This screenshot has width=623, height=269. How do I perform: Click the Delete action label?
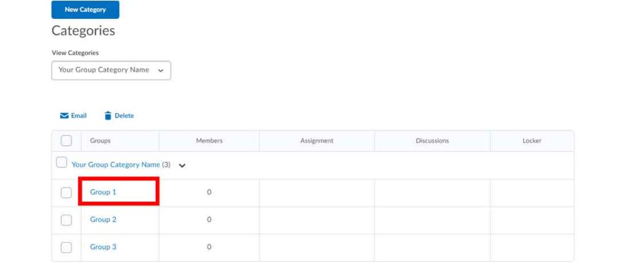pyautogui.click(x=124, y=116)
